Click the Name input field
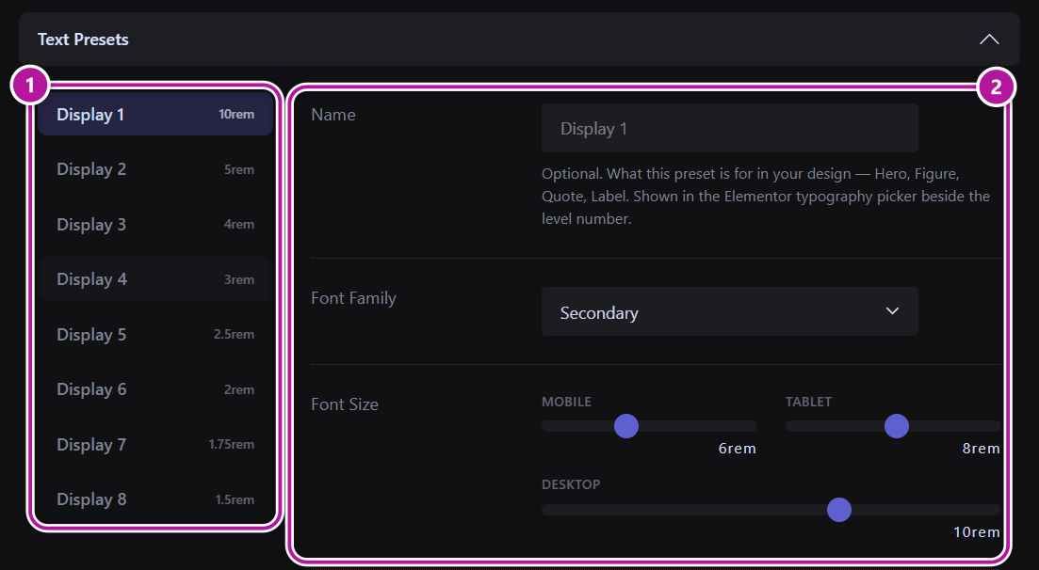The height and width of the screenshot is (570, 1039). 729,128
